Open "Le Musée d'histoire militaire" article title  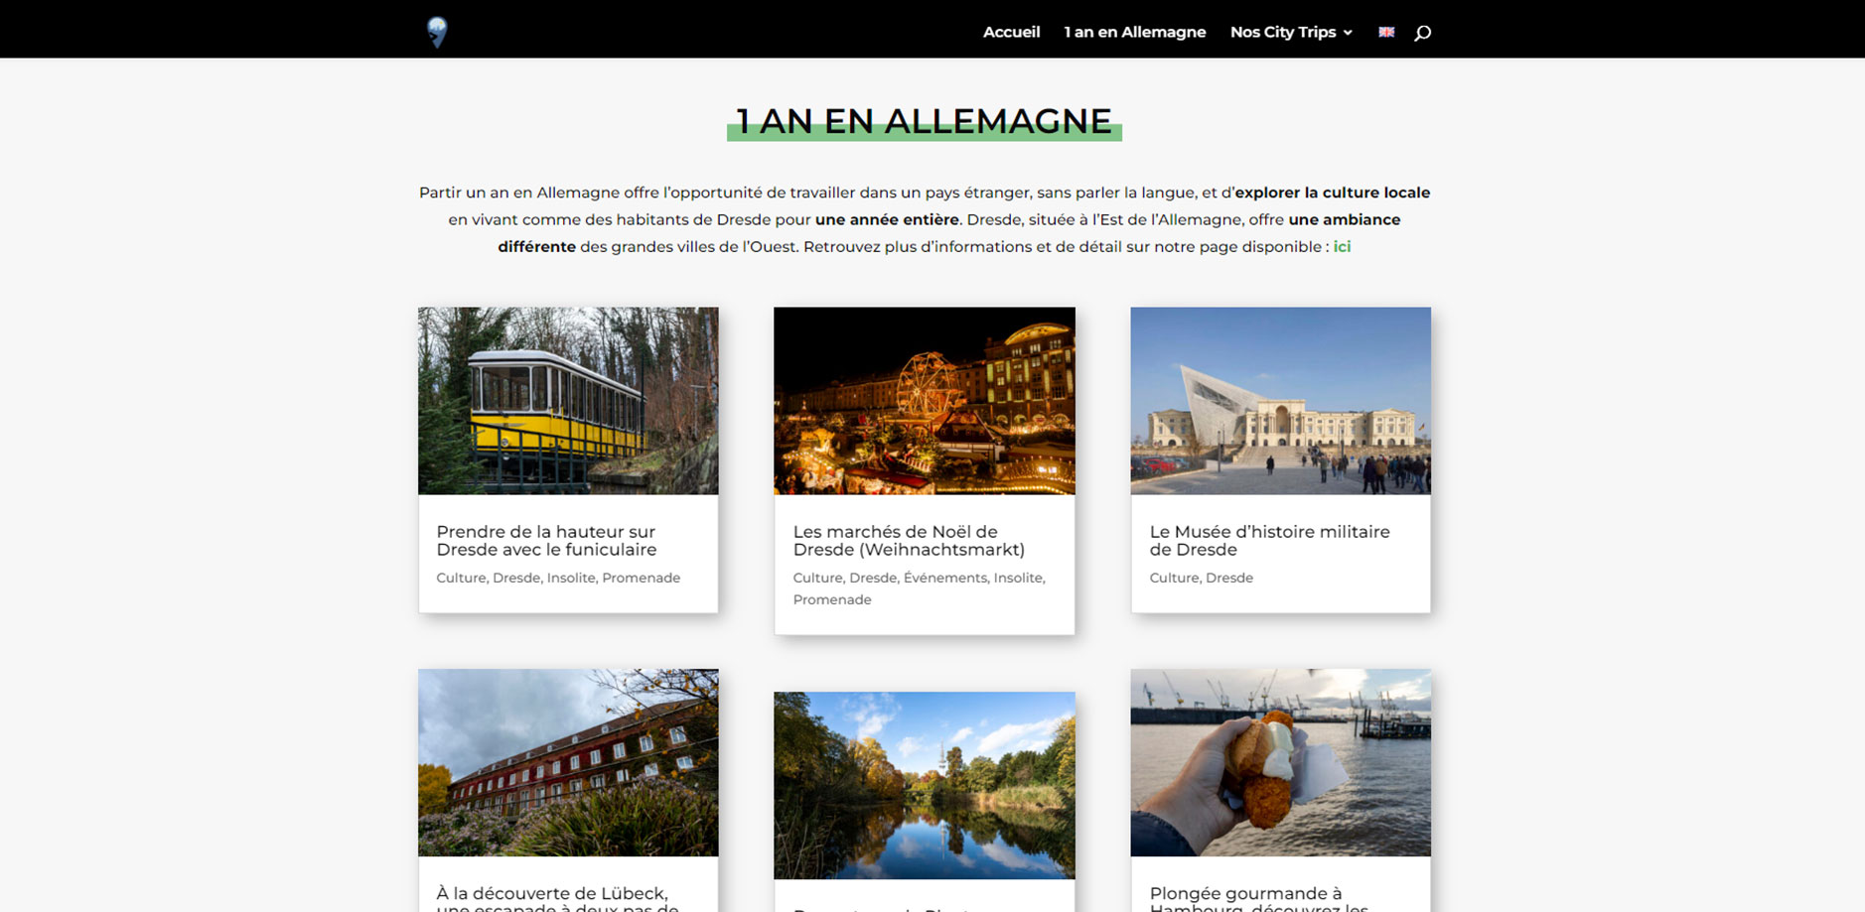[1269, 541]
